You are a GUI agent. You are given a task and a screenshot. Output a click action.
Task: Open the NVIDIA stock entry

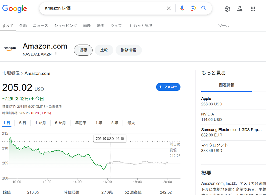click(x=234, y=117)
